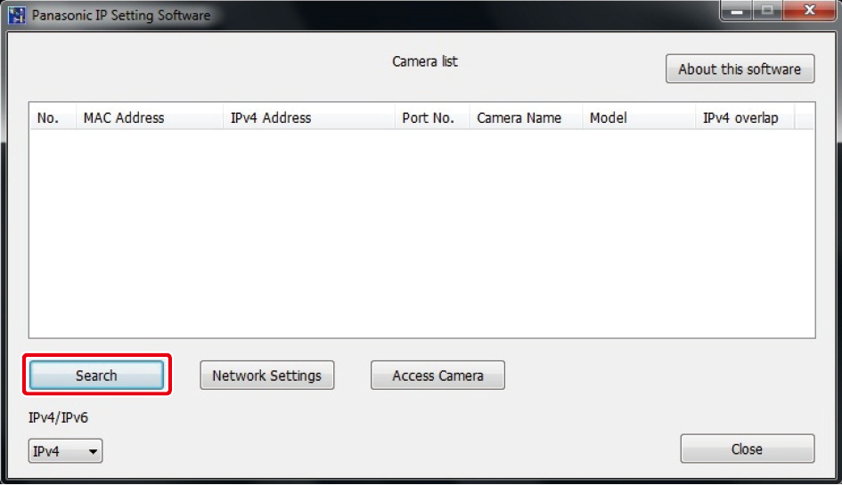This screenshot has width=842, height=485.
Task: Open About this software
Action: [740, 69]
